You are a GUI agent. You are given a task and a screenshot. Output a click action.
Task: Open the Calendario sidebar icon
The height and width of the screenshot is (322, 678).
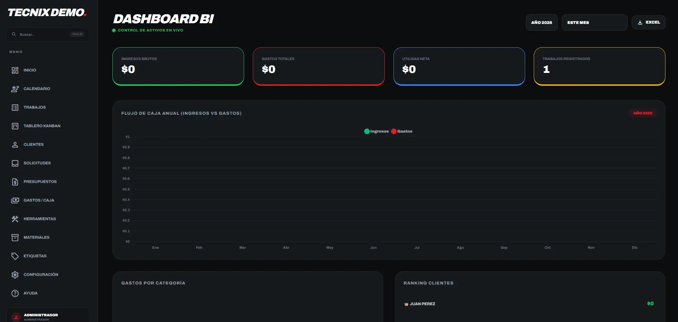(15, 89)
